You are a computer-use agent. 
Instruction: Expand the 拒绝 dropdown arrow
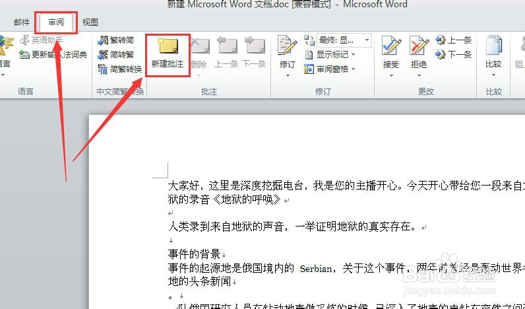click(419, 76)
